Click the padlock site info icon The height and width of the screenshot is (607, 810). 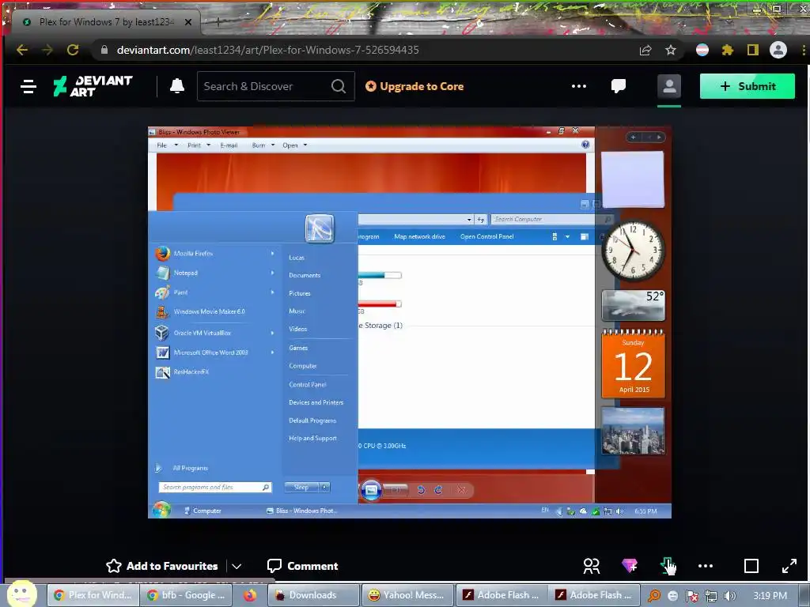pos(104,50)
